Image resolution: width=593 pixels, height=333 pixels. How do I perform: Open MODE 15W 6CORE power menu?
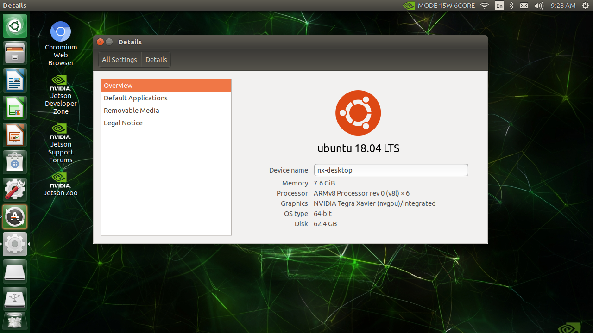(446, 6)
